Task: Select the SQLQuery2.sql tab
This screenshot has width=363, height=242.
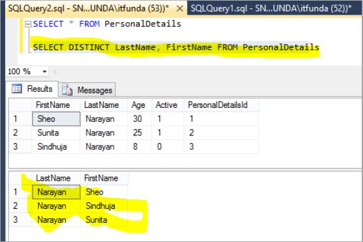Action: (89, 8)
